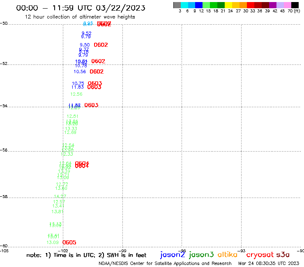This screenshot has height=267, width=304.
Task: Click the 12.51 wave height value
Action: click(72, 116)
